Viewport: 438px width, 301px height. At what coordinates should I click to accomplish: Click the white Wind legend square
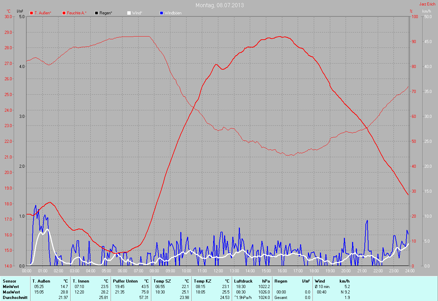(129, 13)
